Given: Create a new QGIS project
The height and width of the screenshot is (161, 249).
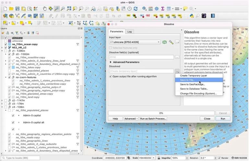Looking at the screenshot, I should pos(5,8).
